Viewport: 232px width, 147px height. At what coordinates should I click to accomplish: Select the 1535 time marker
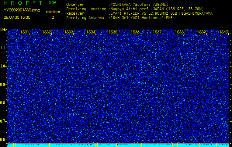(x=113, y=32)
